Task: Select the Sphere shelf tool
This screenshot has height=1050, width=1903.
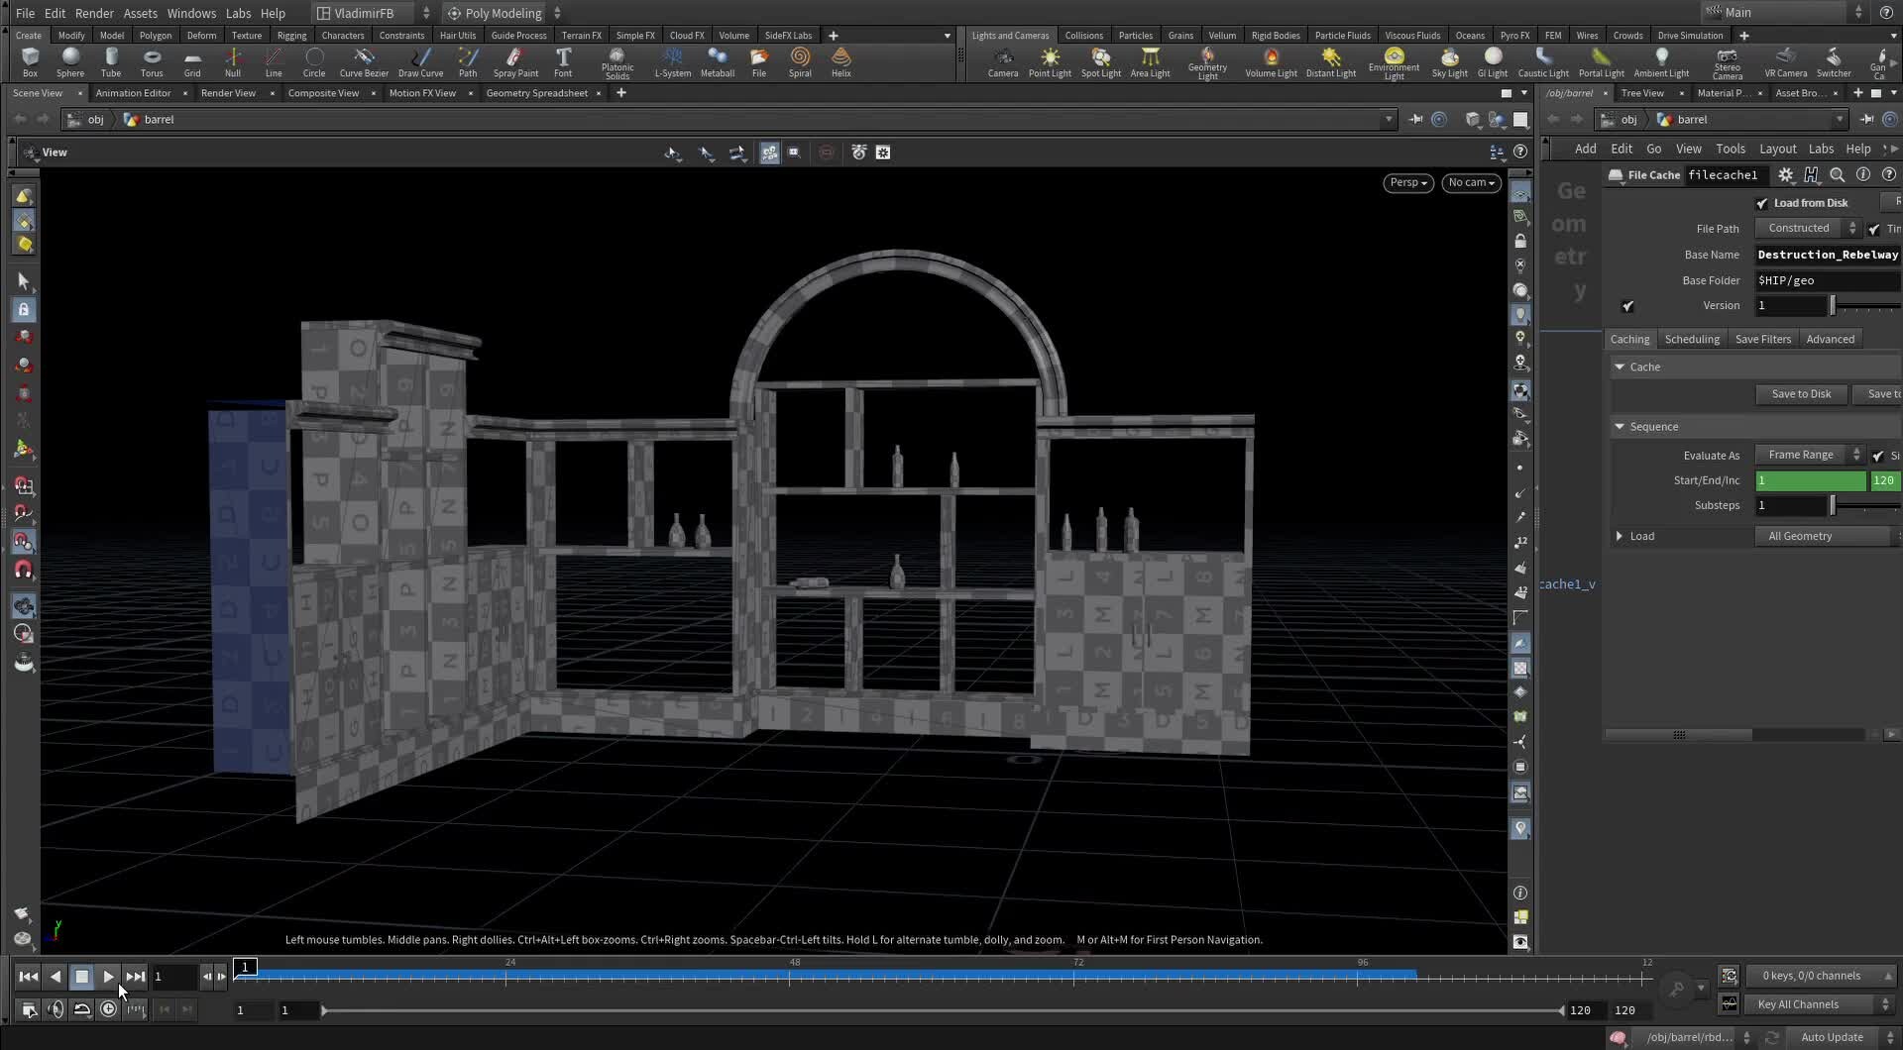Action: click(70, 61)
